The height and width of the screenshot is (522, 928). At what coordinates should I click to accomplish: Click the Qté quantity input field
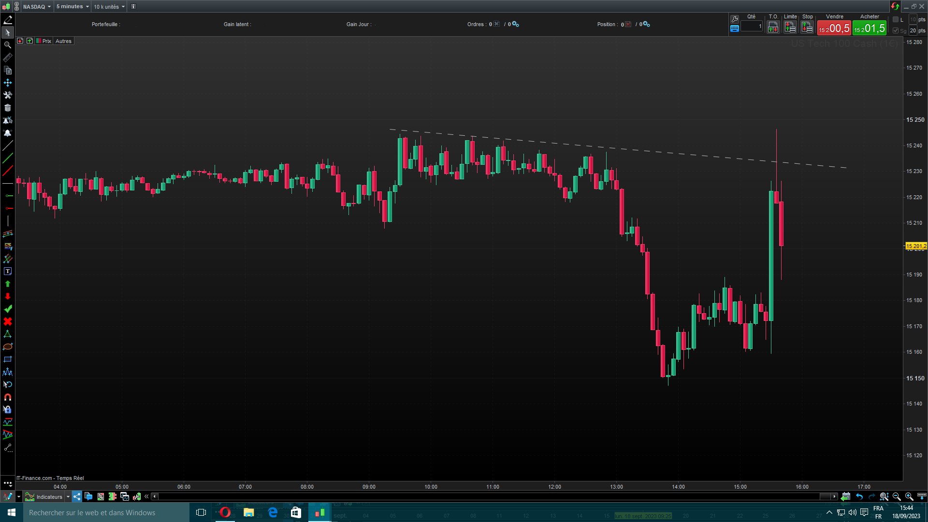pyautogui.click(x=752, y=27)
